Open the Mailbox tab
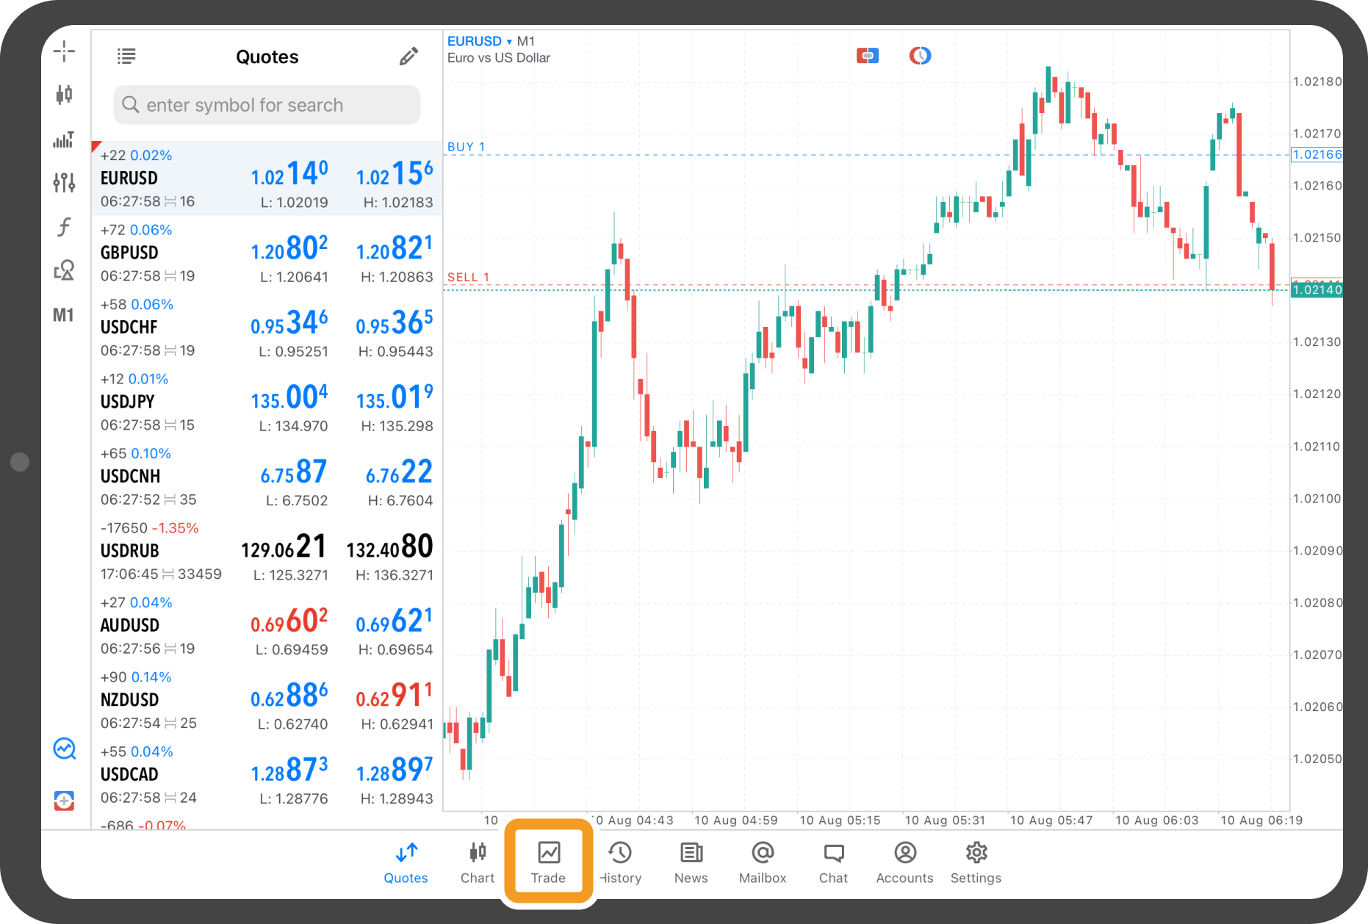 tap(763, 862)
